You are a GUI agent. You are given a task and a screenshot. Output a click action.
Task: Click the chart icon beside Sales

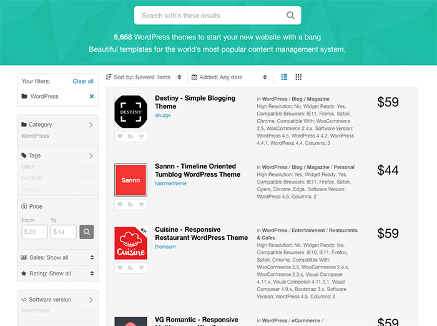[x=24, y=257]
